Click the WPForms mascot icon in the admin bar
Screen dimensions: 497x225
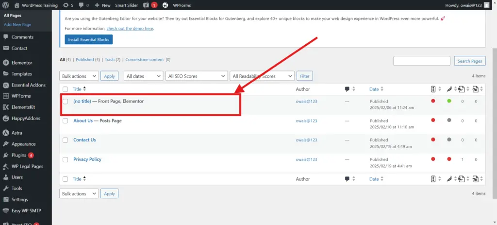165,5
